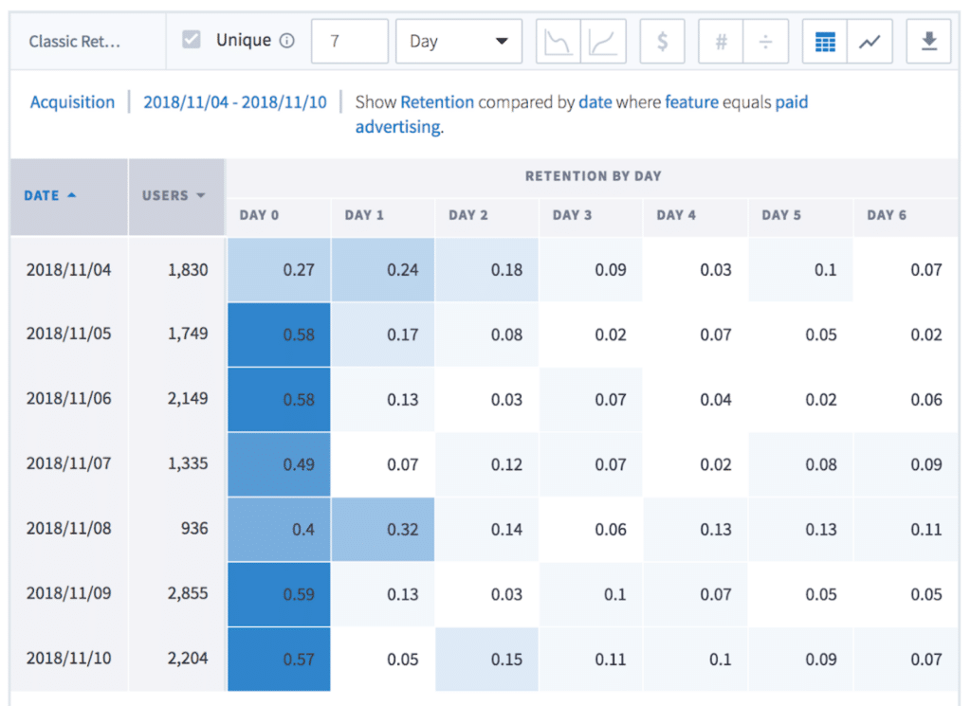This screenshot has width=971, height=706.
Task: Switch to count view with hash icon
Action: point(721,43)
